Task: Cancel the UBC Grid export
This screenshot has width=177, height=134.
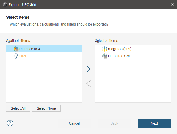Action: tap(74, 123)
